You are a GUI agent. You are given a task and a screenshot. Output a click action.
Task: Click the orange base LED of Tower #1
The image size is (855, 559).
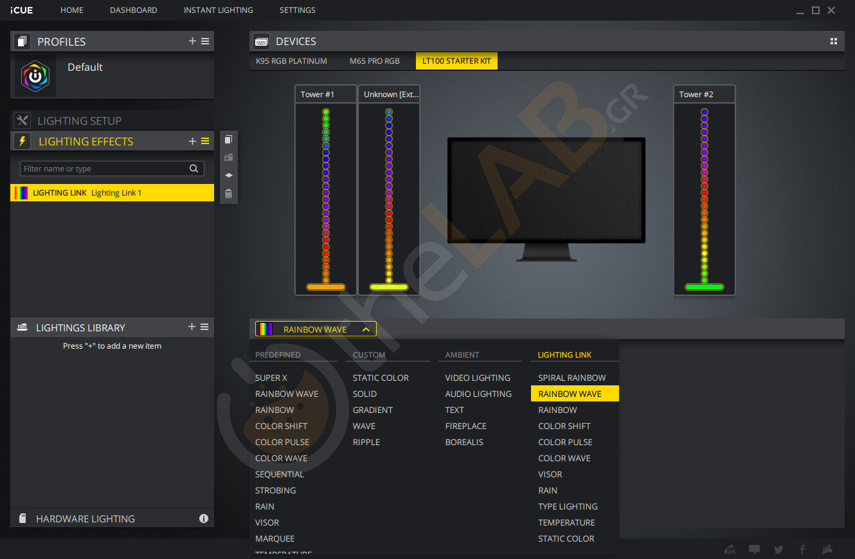[326, 287]
